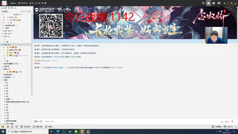Click the free speech mode button

25,127
